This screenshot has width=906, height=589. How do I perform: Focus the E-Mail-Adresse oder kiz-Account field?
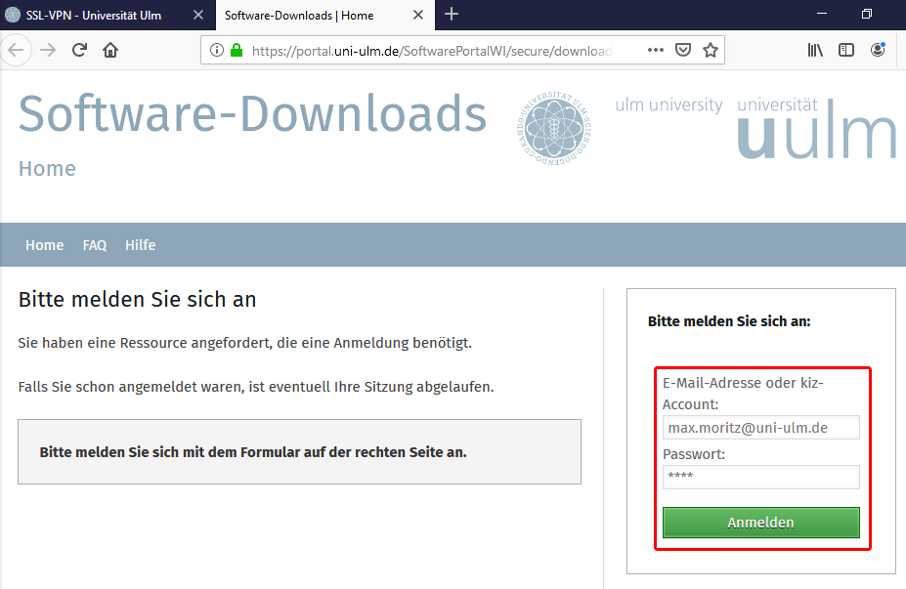[x=761, y=427]
